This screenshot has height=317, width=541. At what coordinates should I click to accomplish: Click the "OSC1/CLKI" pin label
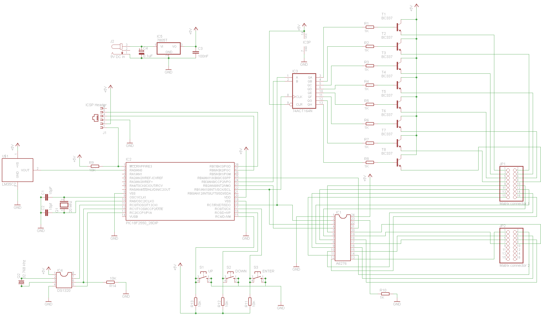(138, 197)
